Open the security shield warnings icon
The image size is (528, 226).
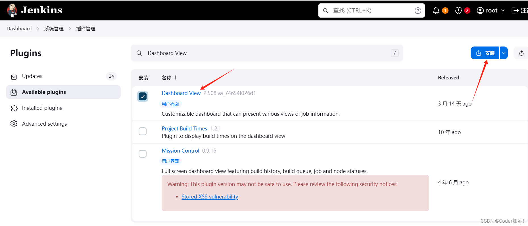458,10
